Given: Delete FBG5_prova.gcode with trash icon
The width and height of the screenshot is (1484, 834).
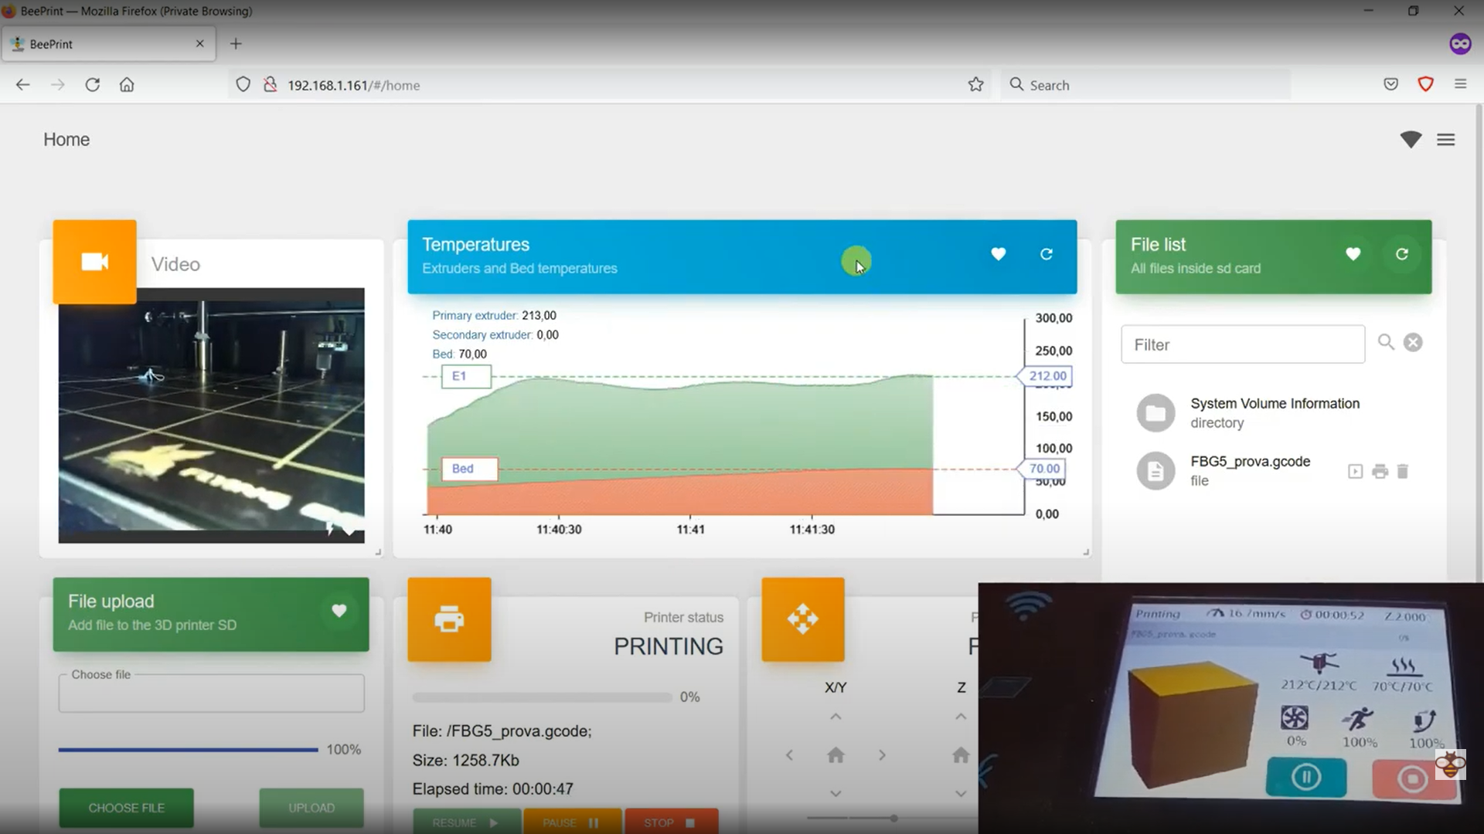Looking at the screenshot, I should click(x=1403, y=471).
